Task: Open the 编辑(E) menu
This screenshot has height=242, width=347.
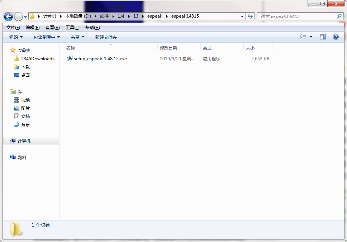Action: coord(33,28)
